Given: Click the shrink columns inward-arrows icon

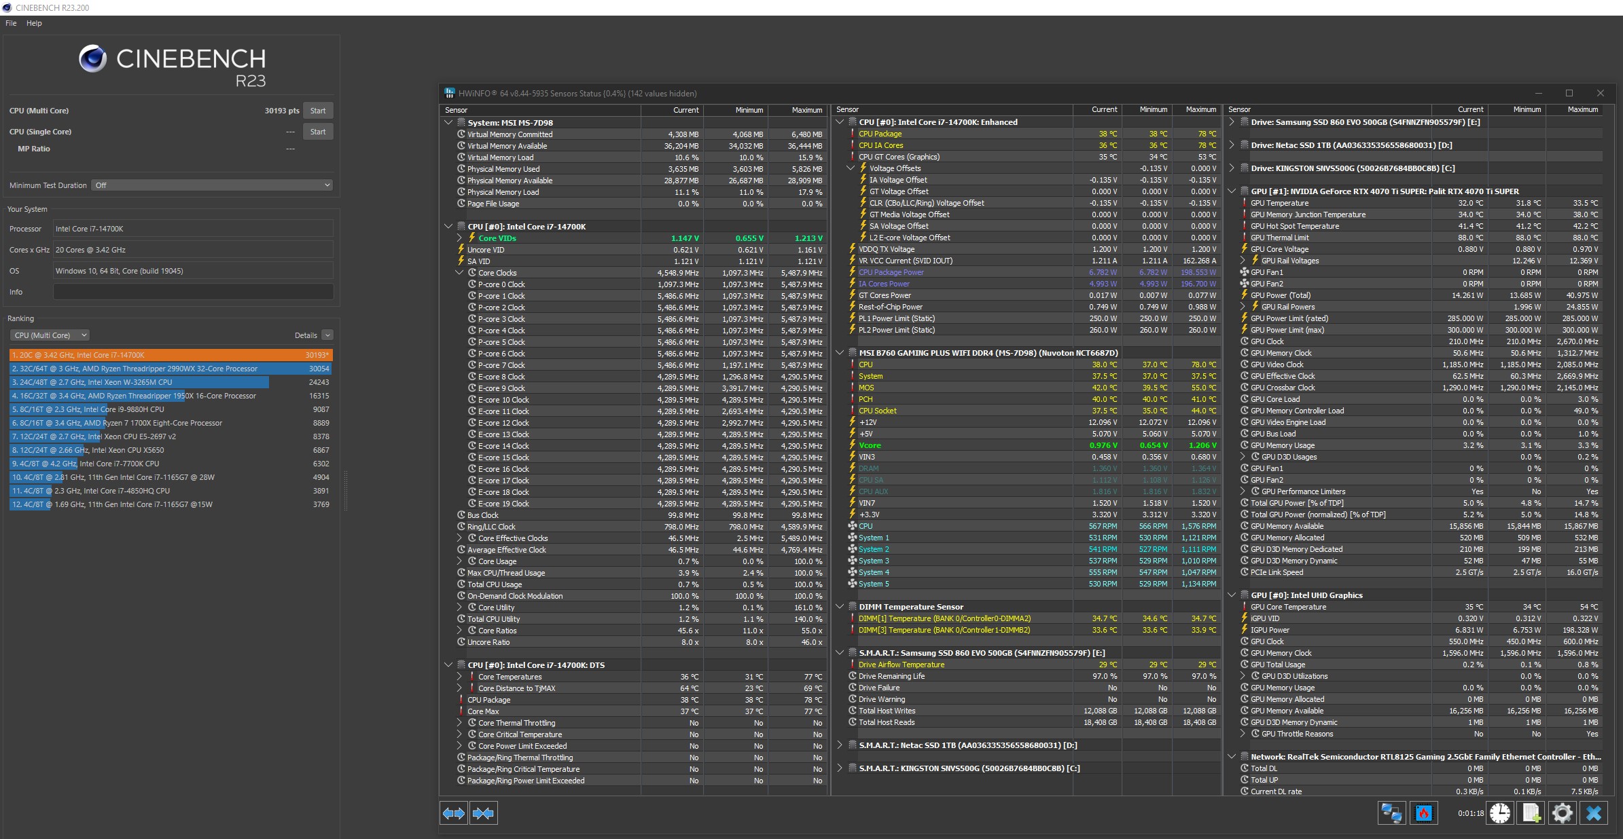Looking at the screenshot, I should [483, 813].
